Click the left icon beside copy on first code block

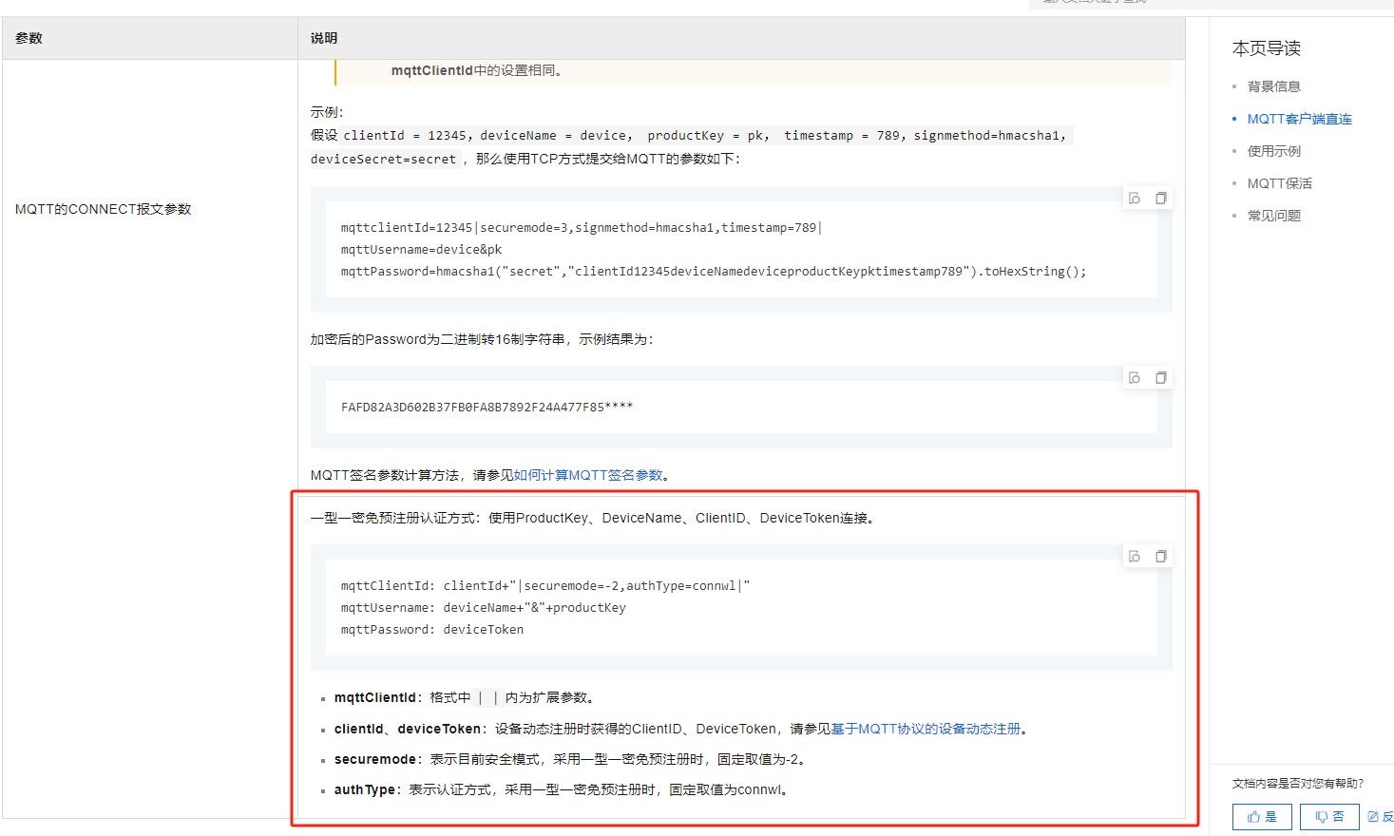coord(1135,199)
